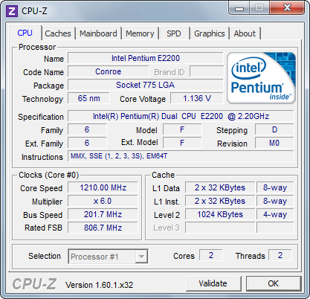Image resolution: width=310 pixels, height=299 pixels.
Task: Click the CPU-Z logo at bottom left
Action: coord(34,283)
